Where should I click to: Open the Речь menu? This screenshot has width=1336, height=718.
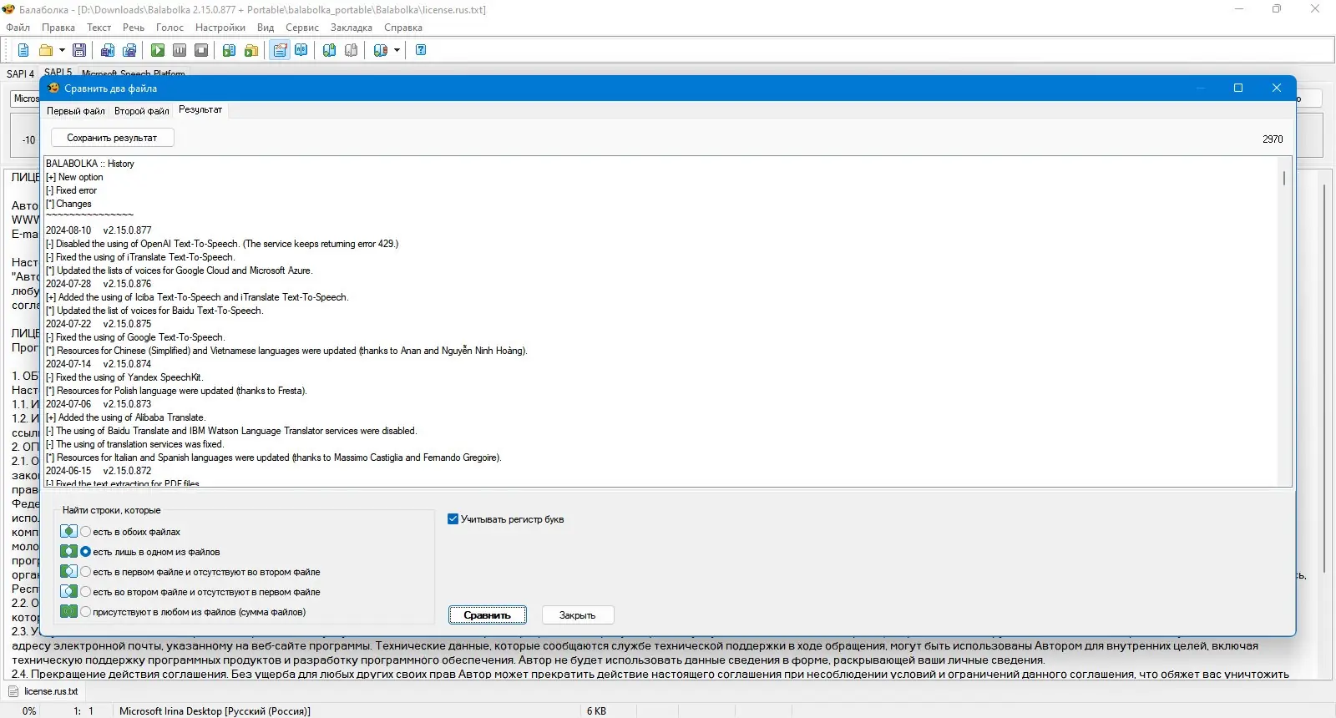pos(134,28)
